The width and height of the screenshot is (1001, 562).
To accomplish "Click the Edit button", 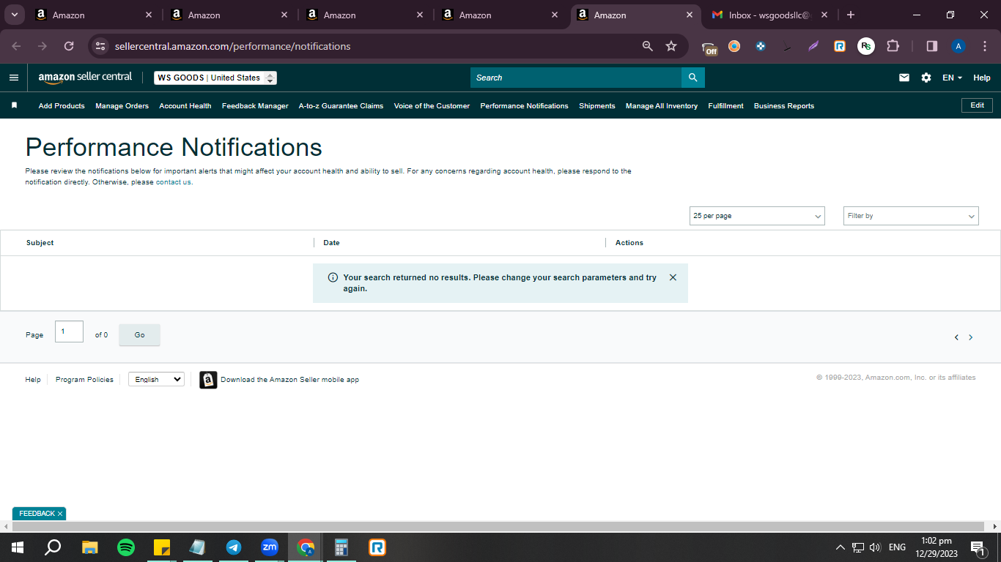I will [977, 105].
